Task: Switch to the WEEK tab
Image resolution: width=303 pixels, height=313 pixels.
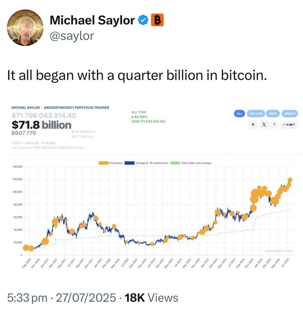Action: [x=273, y=113]
